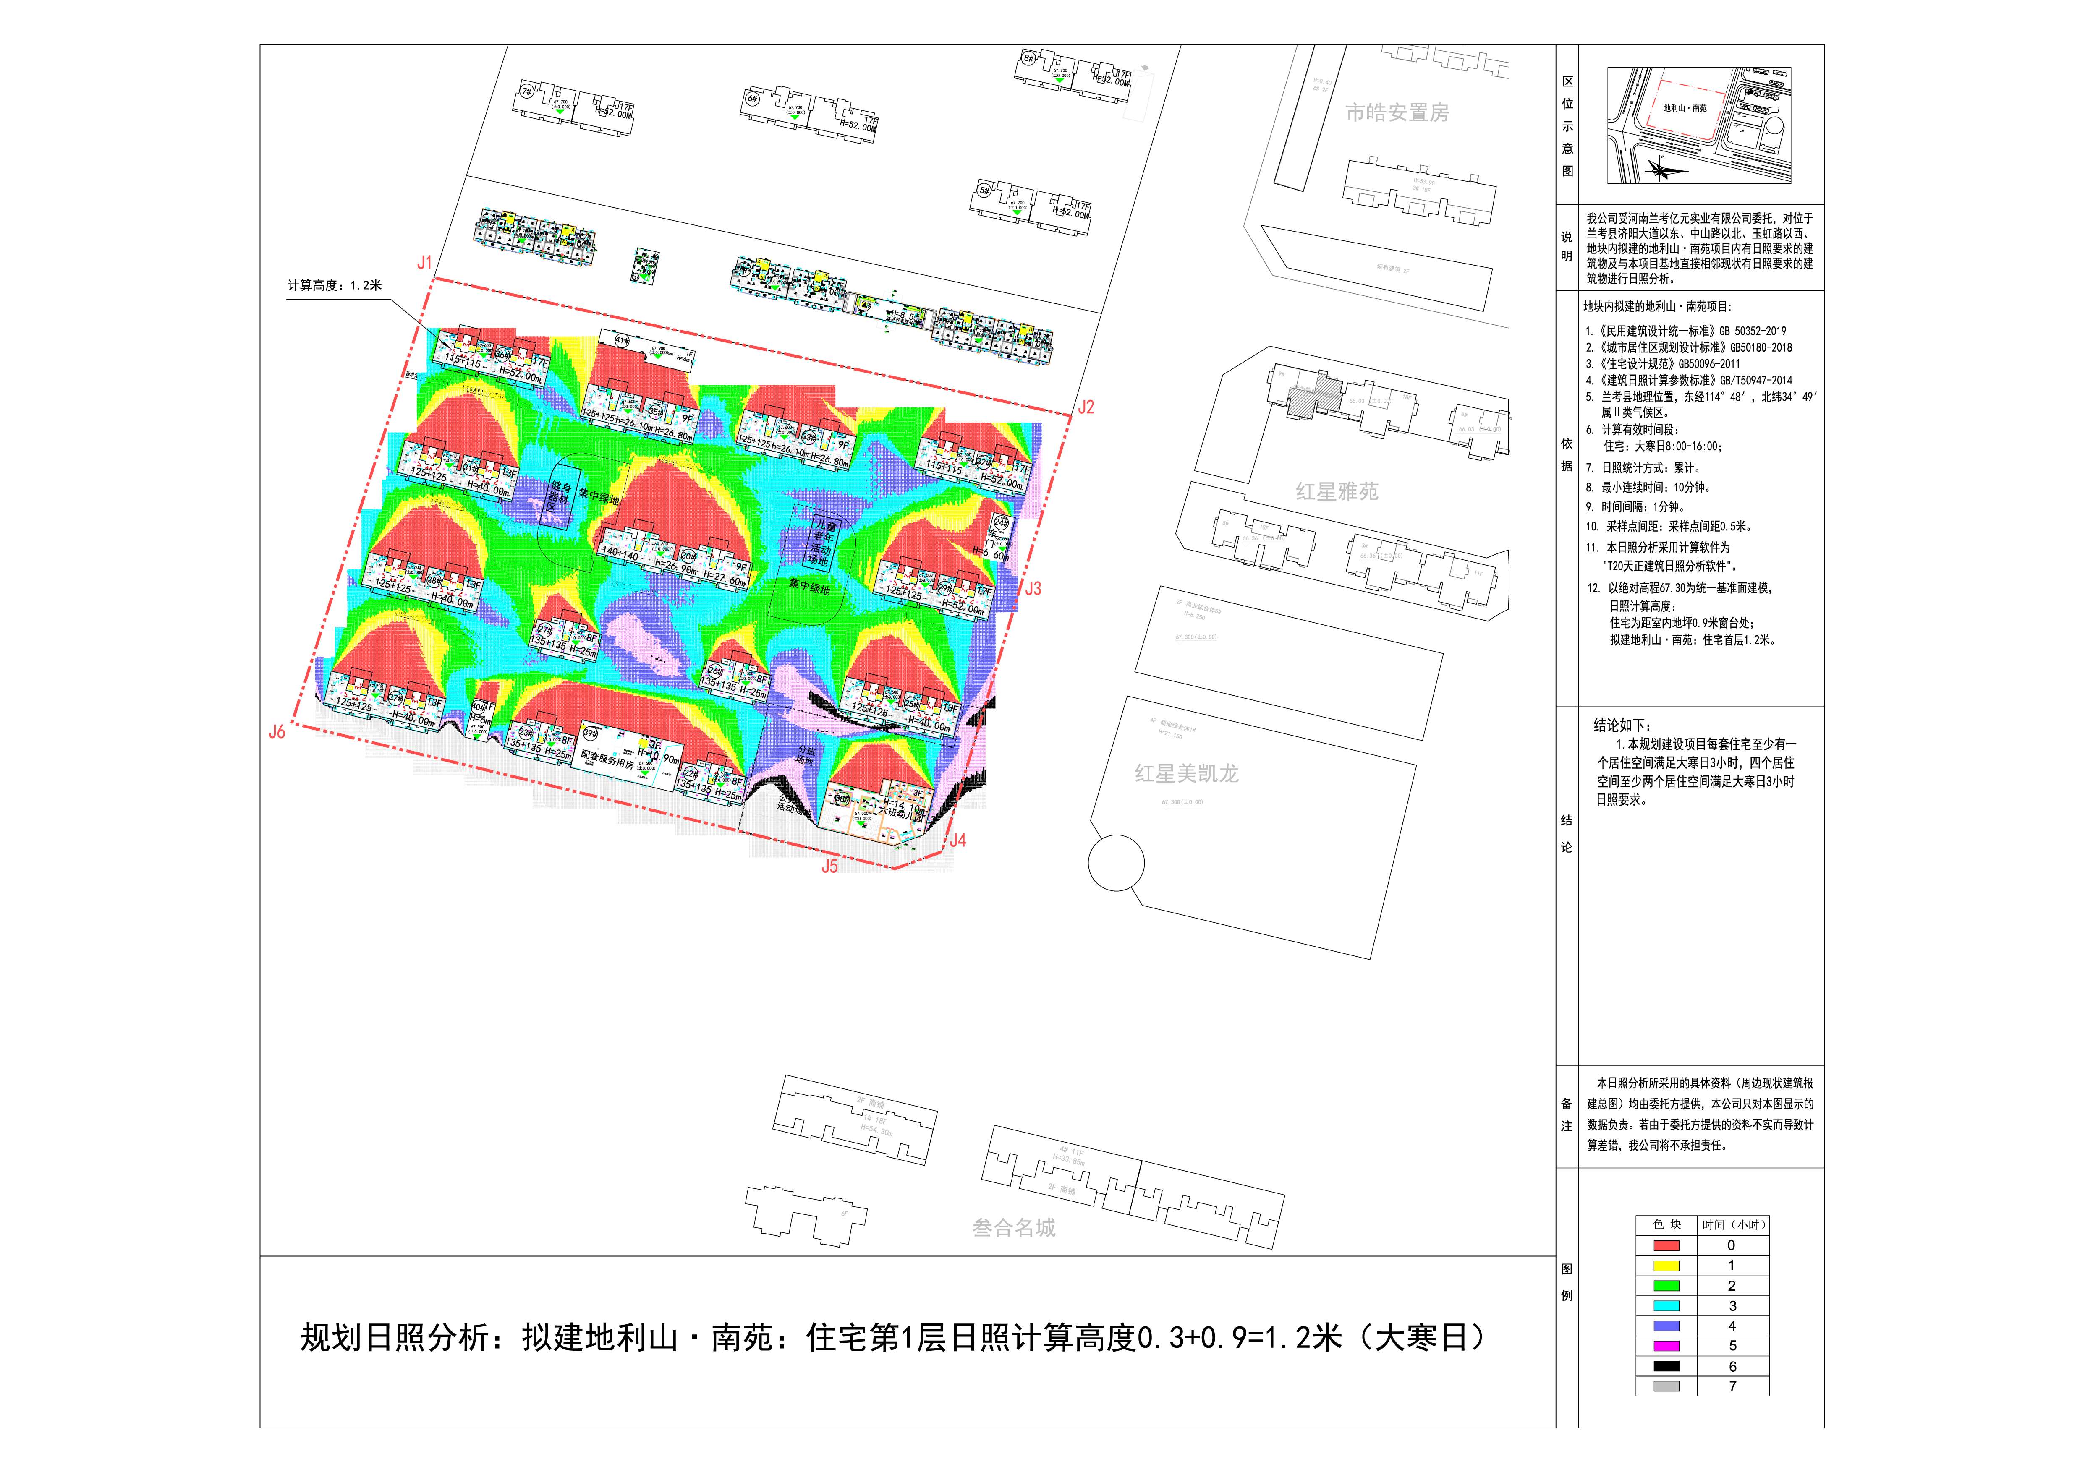Click the 计算高度：1.2米 annotation text
The image size is (2085, 1472).
[x=335, y=286]
